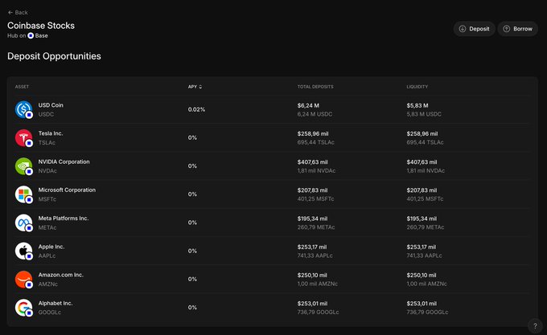Select the Amazon.com Inc. asset name
Screen dimensions: 547x335
[60, 275]
